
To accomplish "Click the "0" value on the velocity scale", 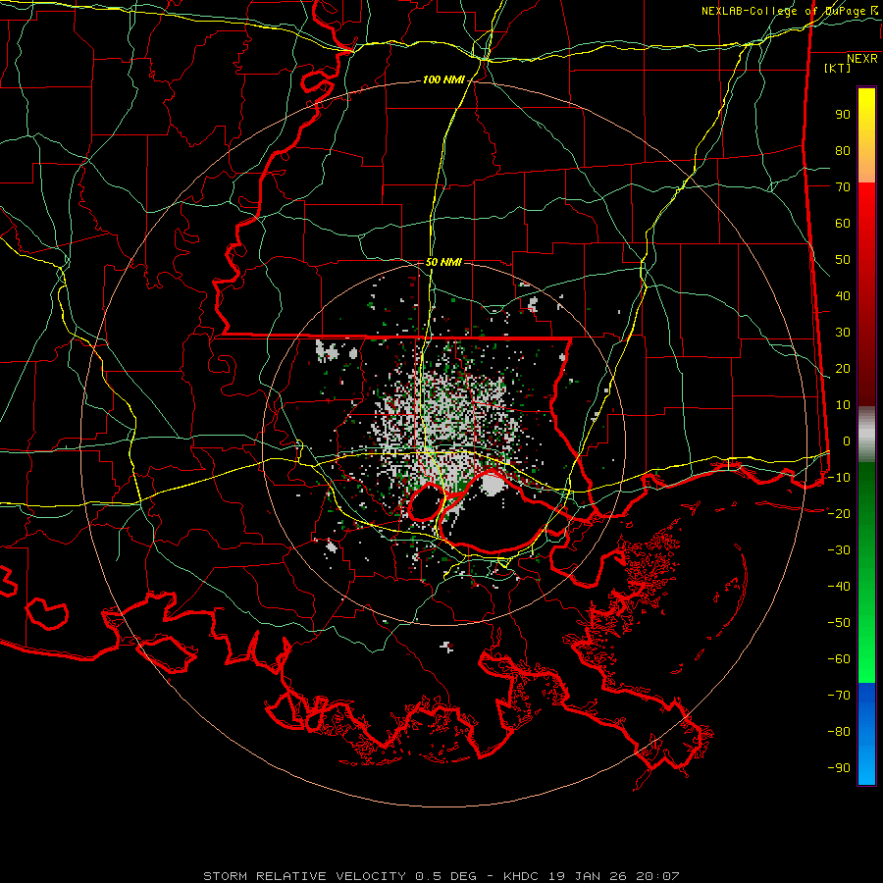I will coord(847,441).
